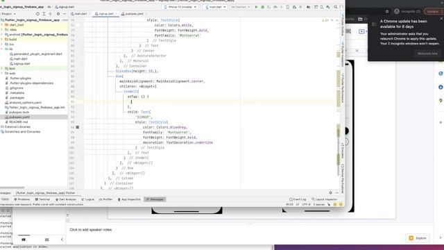Select .gitignore in the project tree
444x250 pixels.
tap(16, 88)
